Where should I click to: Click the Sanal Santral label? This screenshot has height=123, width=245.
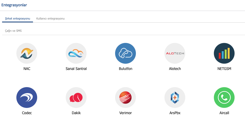[76, 69]
